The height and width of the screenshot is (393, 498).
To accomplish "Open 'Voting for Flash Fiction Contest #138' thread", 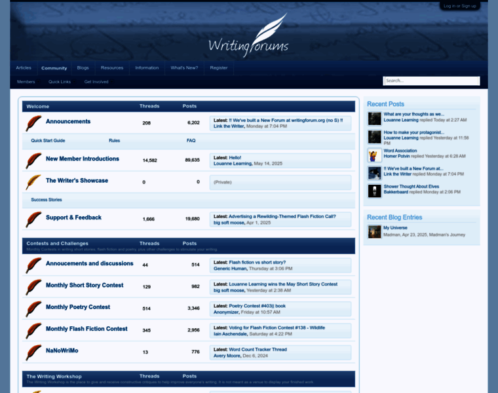I will (277, 327).
